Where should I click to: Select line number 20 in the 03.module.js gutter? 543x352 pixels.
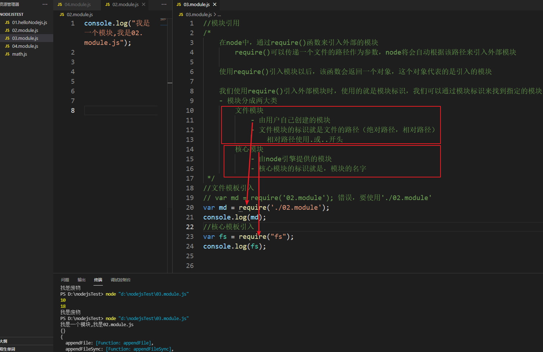click(190, 208)
